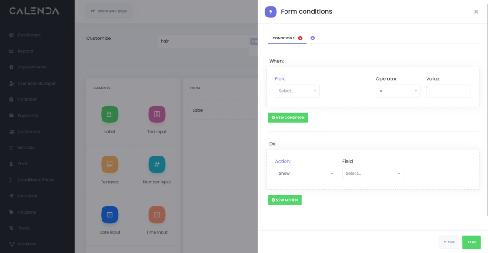The image size is (488, 253).
Task: Select the Text input element icon
Action: click(157, 114)
